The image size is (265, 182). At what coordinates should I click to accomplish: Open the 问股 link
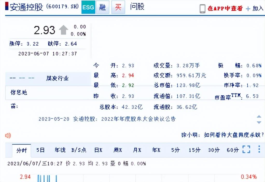point(137,7)
